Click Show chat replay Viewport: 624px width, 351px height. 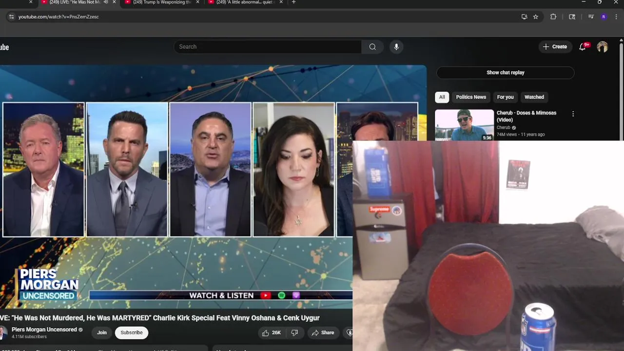tap(505, 73)
